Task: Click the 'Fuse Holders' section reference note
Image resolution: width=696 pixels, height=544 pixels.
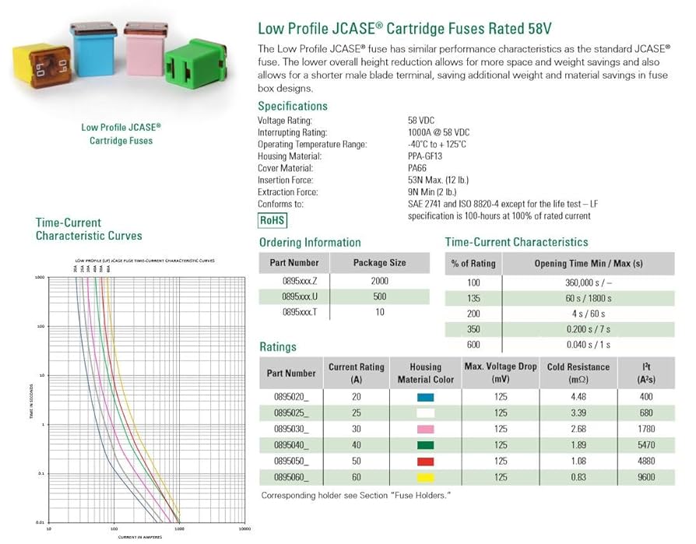Action: coord(356,496)
